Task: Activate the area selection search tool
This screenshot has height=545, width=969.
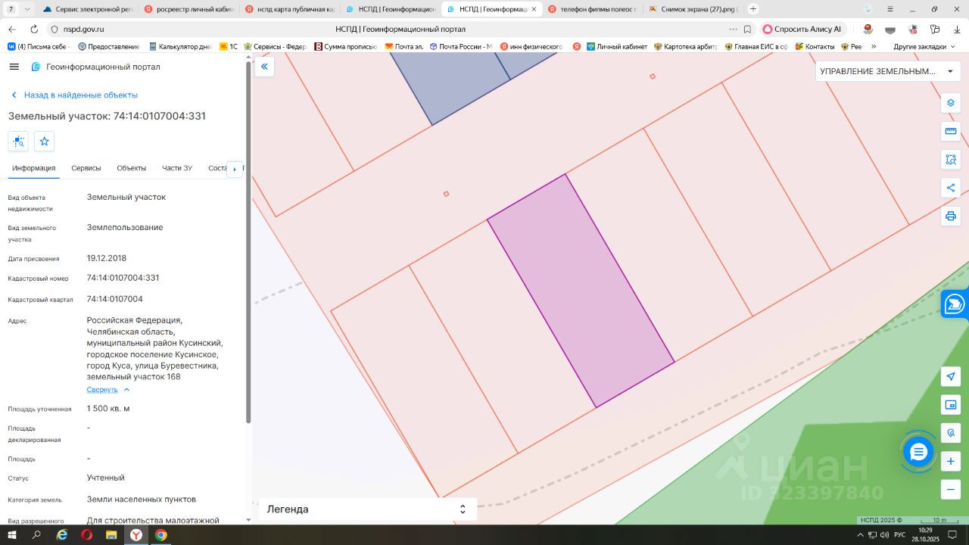Action: click(951, 160)
